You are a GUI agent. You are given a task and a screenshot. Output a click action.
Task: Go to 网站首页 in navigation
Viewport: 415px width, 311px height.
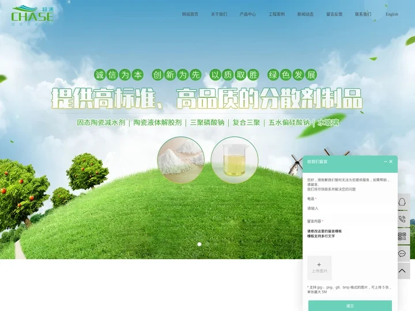[x=190, y=14]
